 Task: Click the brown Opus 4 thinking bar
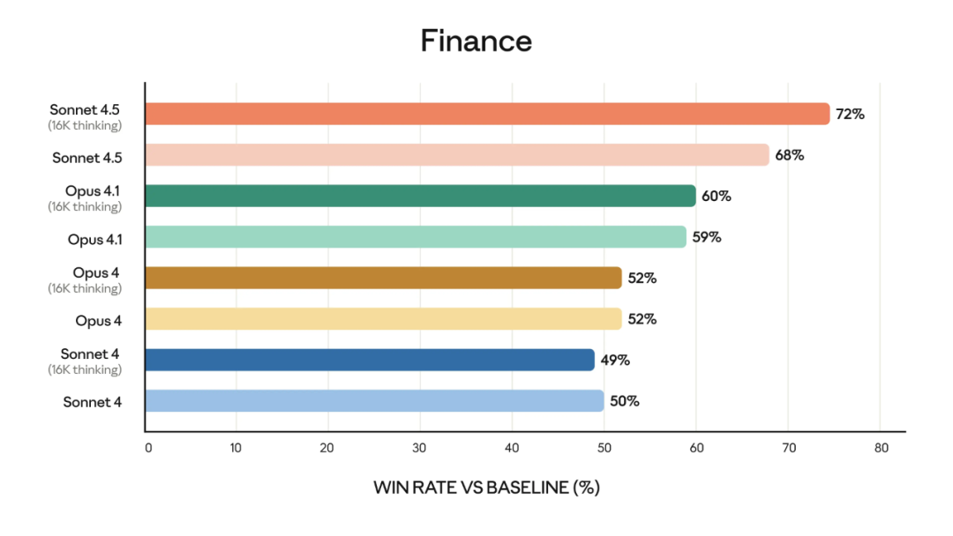click(383, 278)
